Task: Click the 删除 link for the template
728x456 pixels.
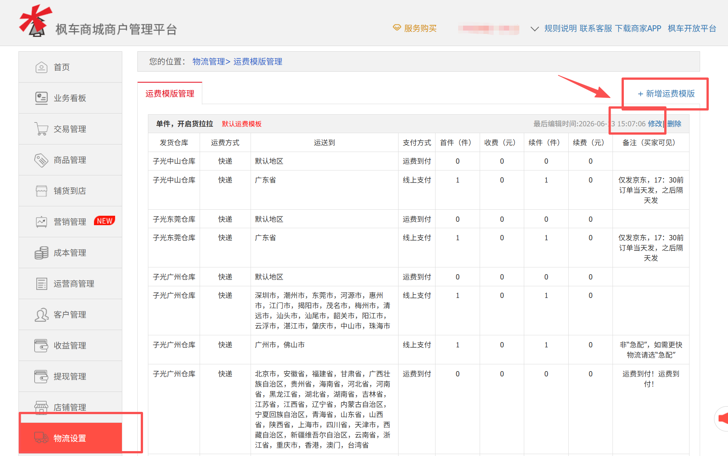Action: point(674,124)
